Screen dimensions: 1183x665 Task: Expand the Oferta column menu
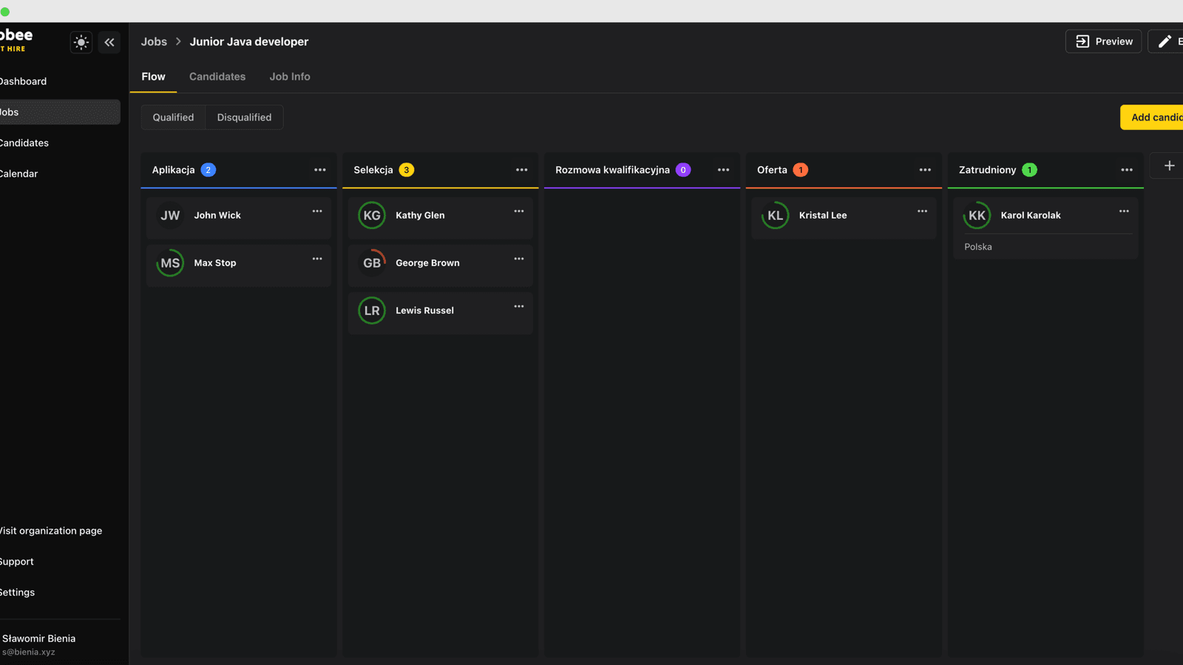[925, 170]
